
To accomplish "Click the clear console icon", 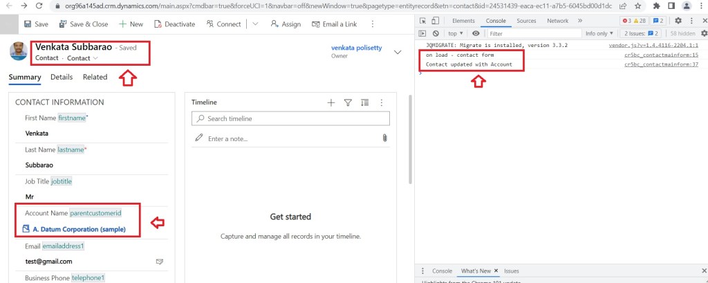I will [x=436, y=33].
